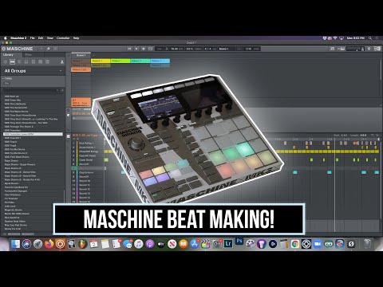383x287 pixels.
Task: Open the Edit menu
Action: pos(41,38)
